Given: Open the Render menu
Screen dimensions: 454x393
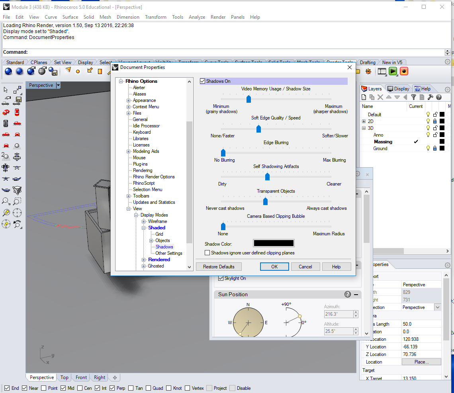Looking at the screenshot, I should (x=218, y=17).
